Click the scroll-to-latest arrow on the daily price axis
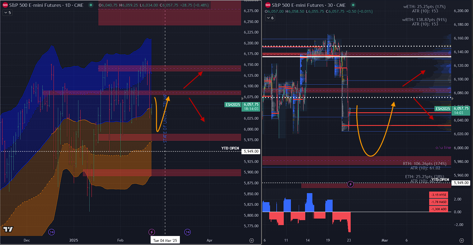Image resolution: width=473 pixels, height=245 pixels. pyautogui.click(x=243, y=99)
